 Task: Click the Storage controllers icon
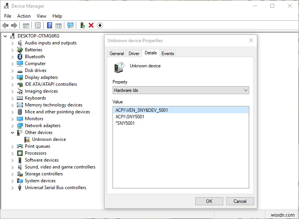point(20,174)
